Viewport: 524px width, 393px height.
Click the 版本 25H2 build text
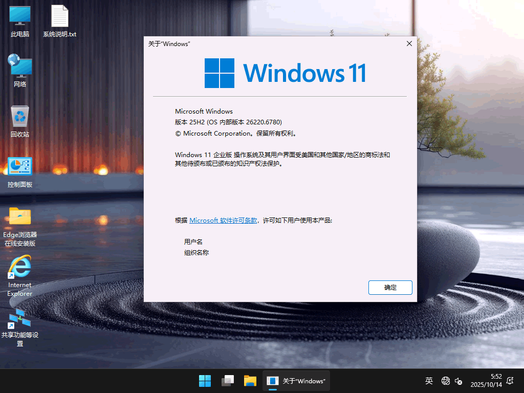point(229,122)
